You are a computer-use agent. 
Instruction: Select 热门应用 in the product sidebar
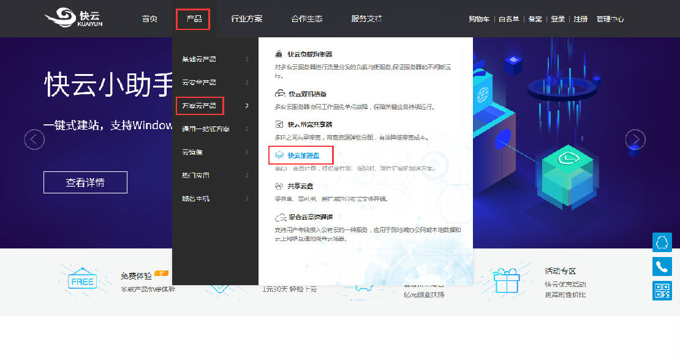195,176
